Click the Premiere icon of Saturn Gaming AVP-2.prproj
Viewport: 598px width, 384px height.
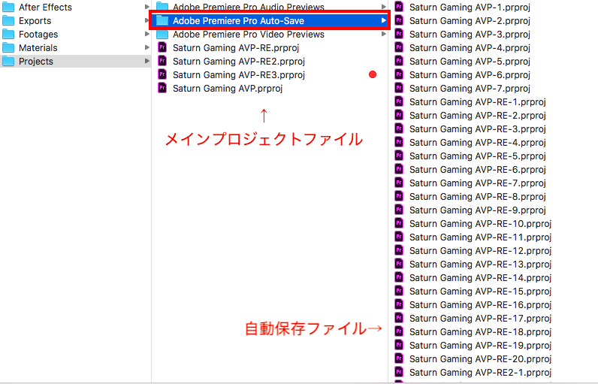(x=399, y=20)
